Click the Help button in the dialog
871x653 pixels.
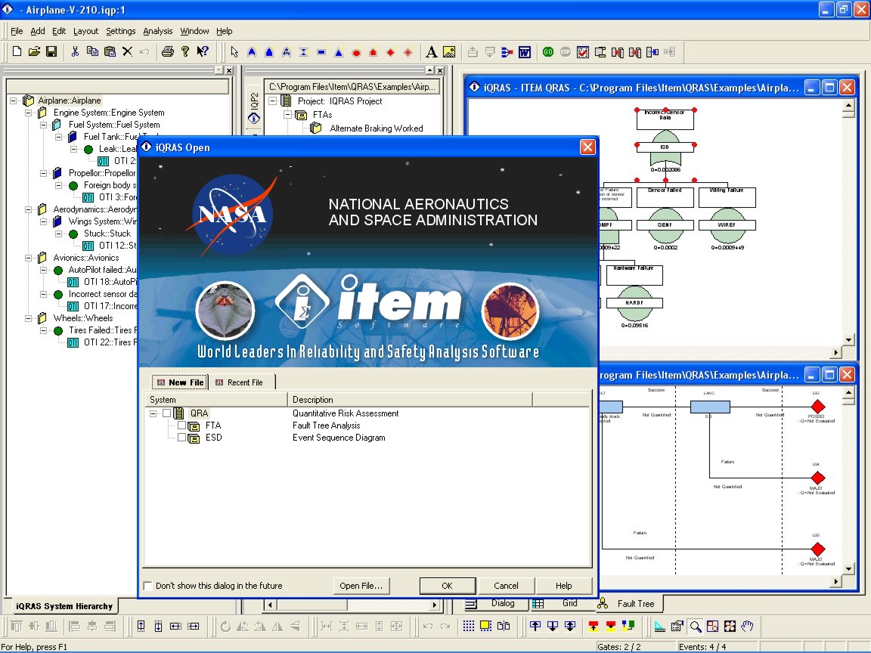tap(564, 586)
